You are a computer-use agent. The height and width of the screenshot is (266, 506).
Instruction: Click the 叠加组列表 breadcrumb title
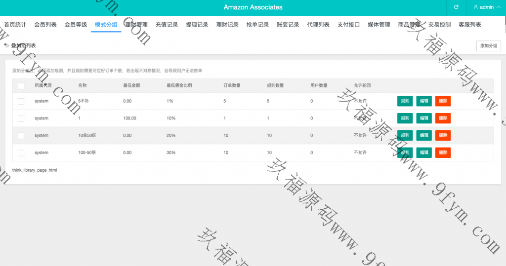pos(23,46)
